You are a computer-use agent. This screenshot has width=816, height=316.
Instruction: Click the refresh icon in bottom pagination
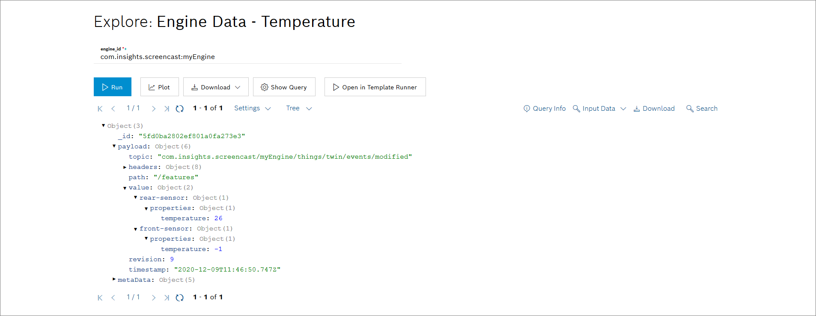(x=180, y=298)
